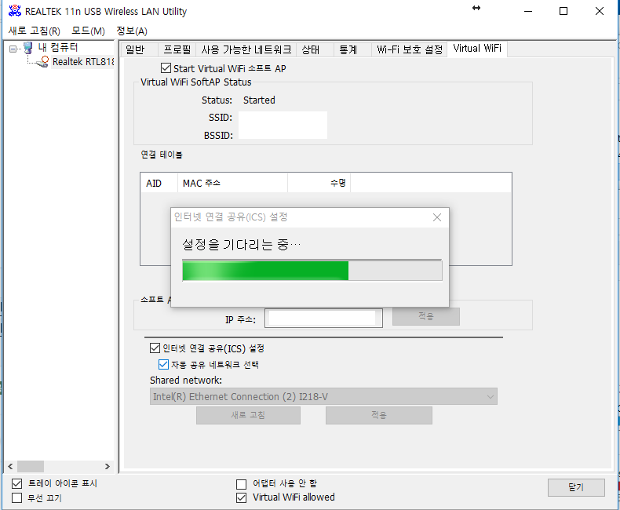Click the tree panel horizontal scrollbar thumb

(31, 467)
